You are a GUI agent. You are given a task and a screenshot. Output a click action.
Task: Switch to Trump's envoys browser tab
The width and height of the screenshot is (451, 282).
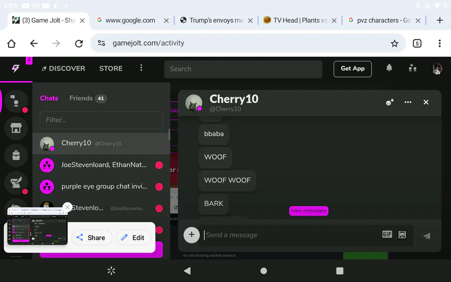(x=216, y=21)
